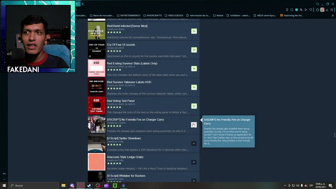Open sidebar three-dots menu
Viewport: 336px width, 189px height.
(x=4, y=180)
